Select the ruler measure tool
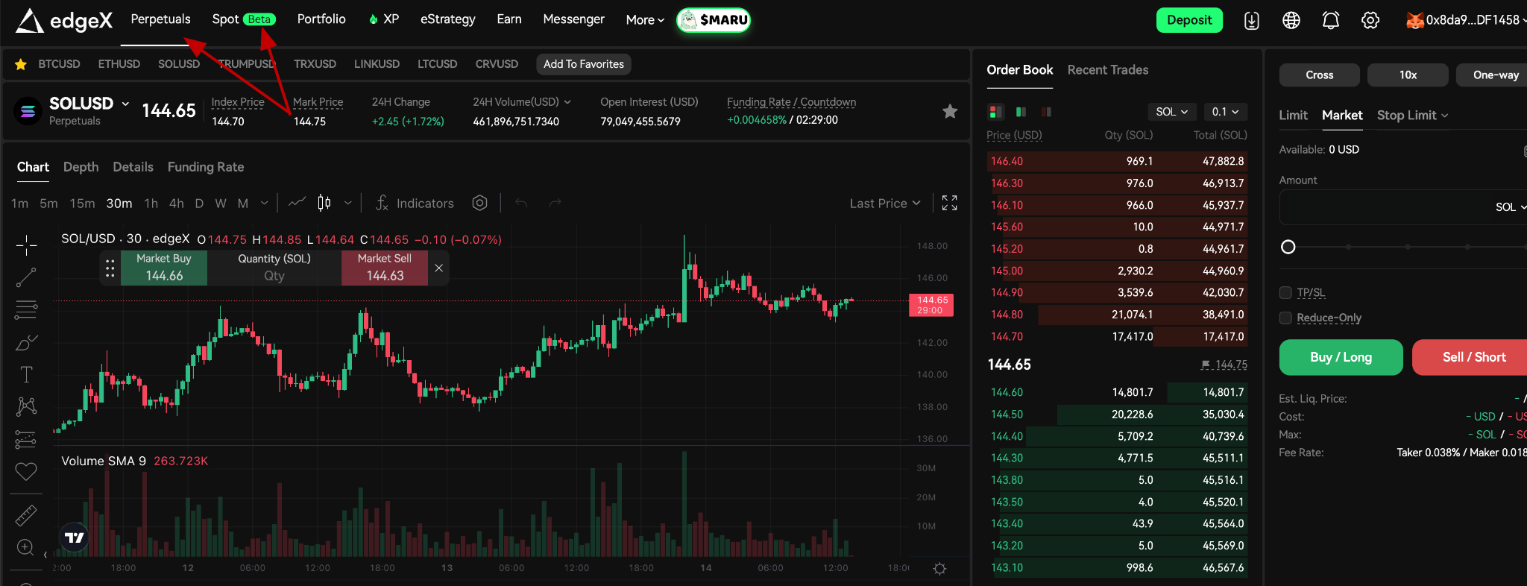 tap(26, 515)
